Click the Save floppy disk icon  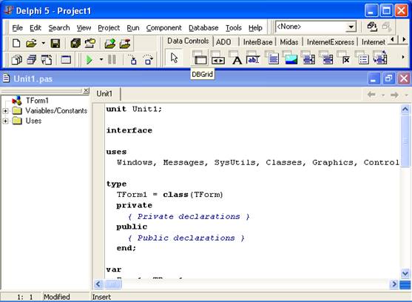click(55, 44)
